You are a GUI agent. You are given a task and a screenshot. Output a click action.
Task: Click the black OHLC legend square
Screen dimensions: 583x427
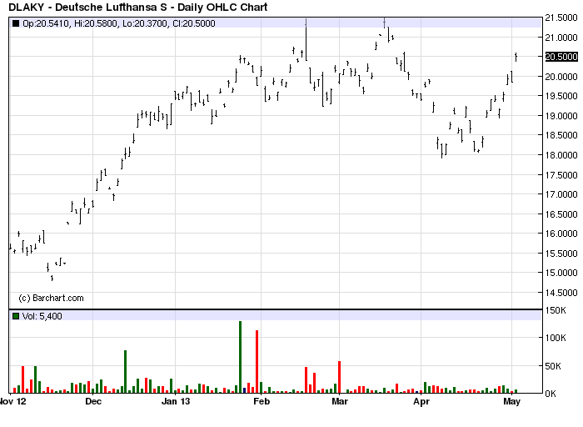[16, 23]
